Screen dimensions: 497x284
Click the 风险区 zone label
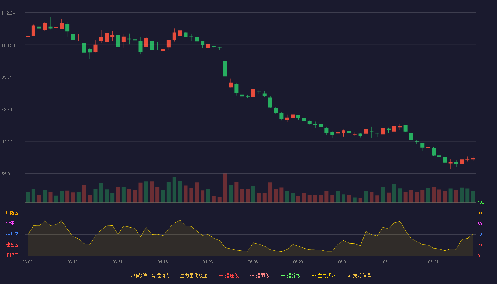click(12, 213)
